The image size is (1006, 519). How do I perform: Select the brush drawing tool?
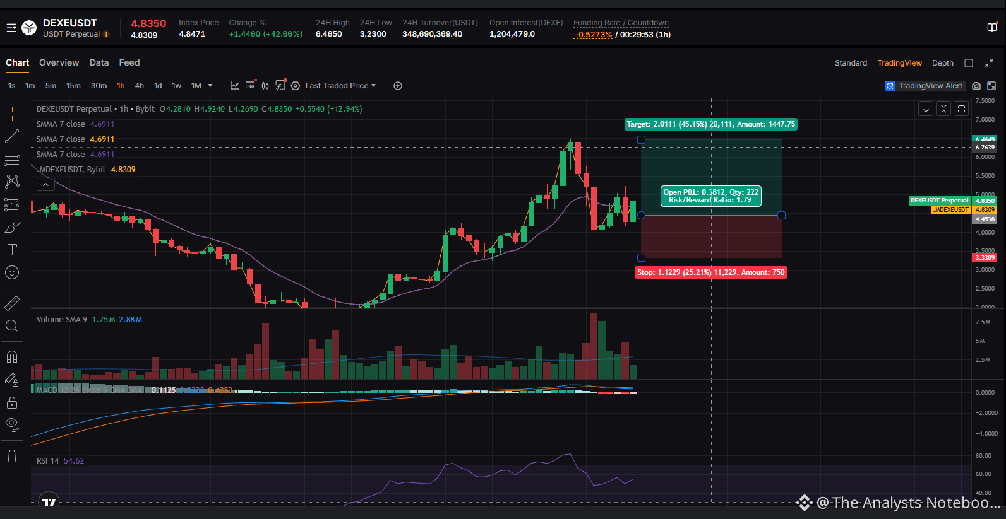tap(12, 227)
